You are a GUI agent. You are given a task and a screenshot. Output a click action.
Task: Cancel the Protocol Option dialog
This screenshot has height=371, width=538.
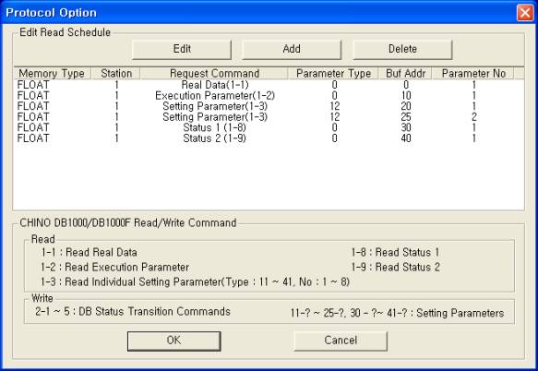[x=341, y=341]
